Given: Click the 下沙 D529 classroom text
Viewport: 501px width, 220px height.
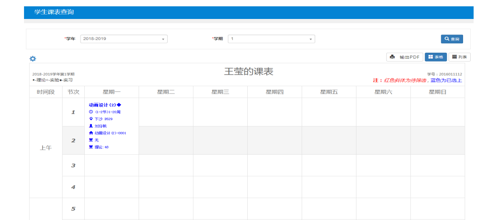Looking at the screenshot, I should (104, 119).
